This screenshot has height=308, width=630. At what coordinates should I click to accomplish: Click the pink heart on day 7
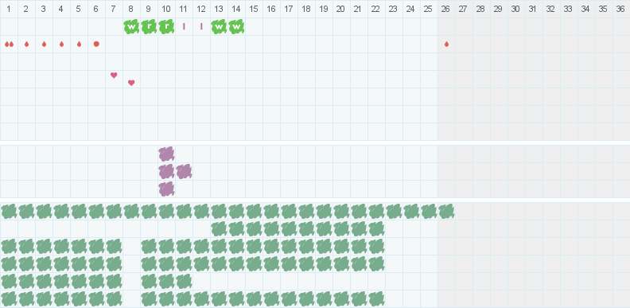tap(114, 75)
